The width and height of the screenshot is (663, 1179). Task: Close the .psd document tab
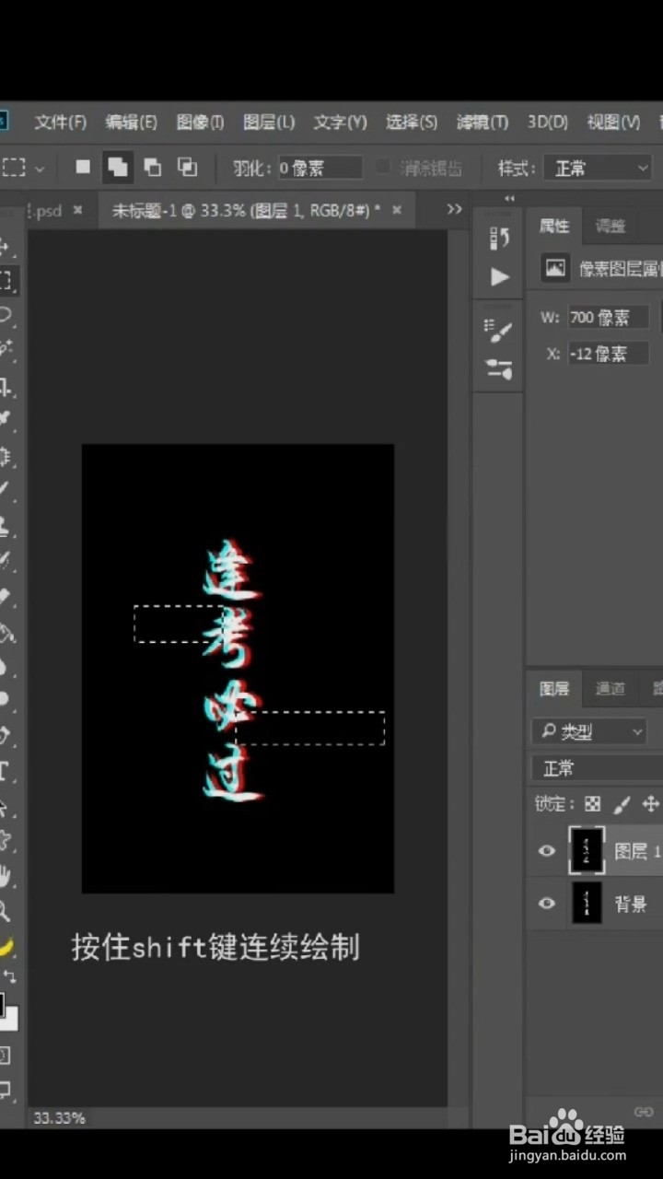[x=78, y=211]
